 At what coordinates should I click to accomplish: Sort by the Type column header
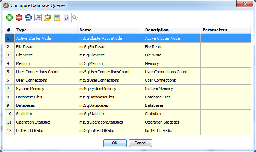(x=46, y=30)
